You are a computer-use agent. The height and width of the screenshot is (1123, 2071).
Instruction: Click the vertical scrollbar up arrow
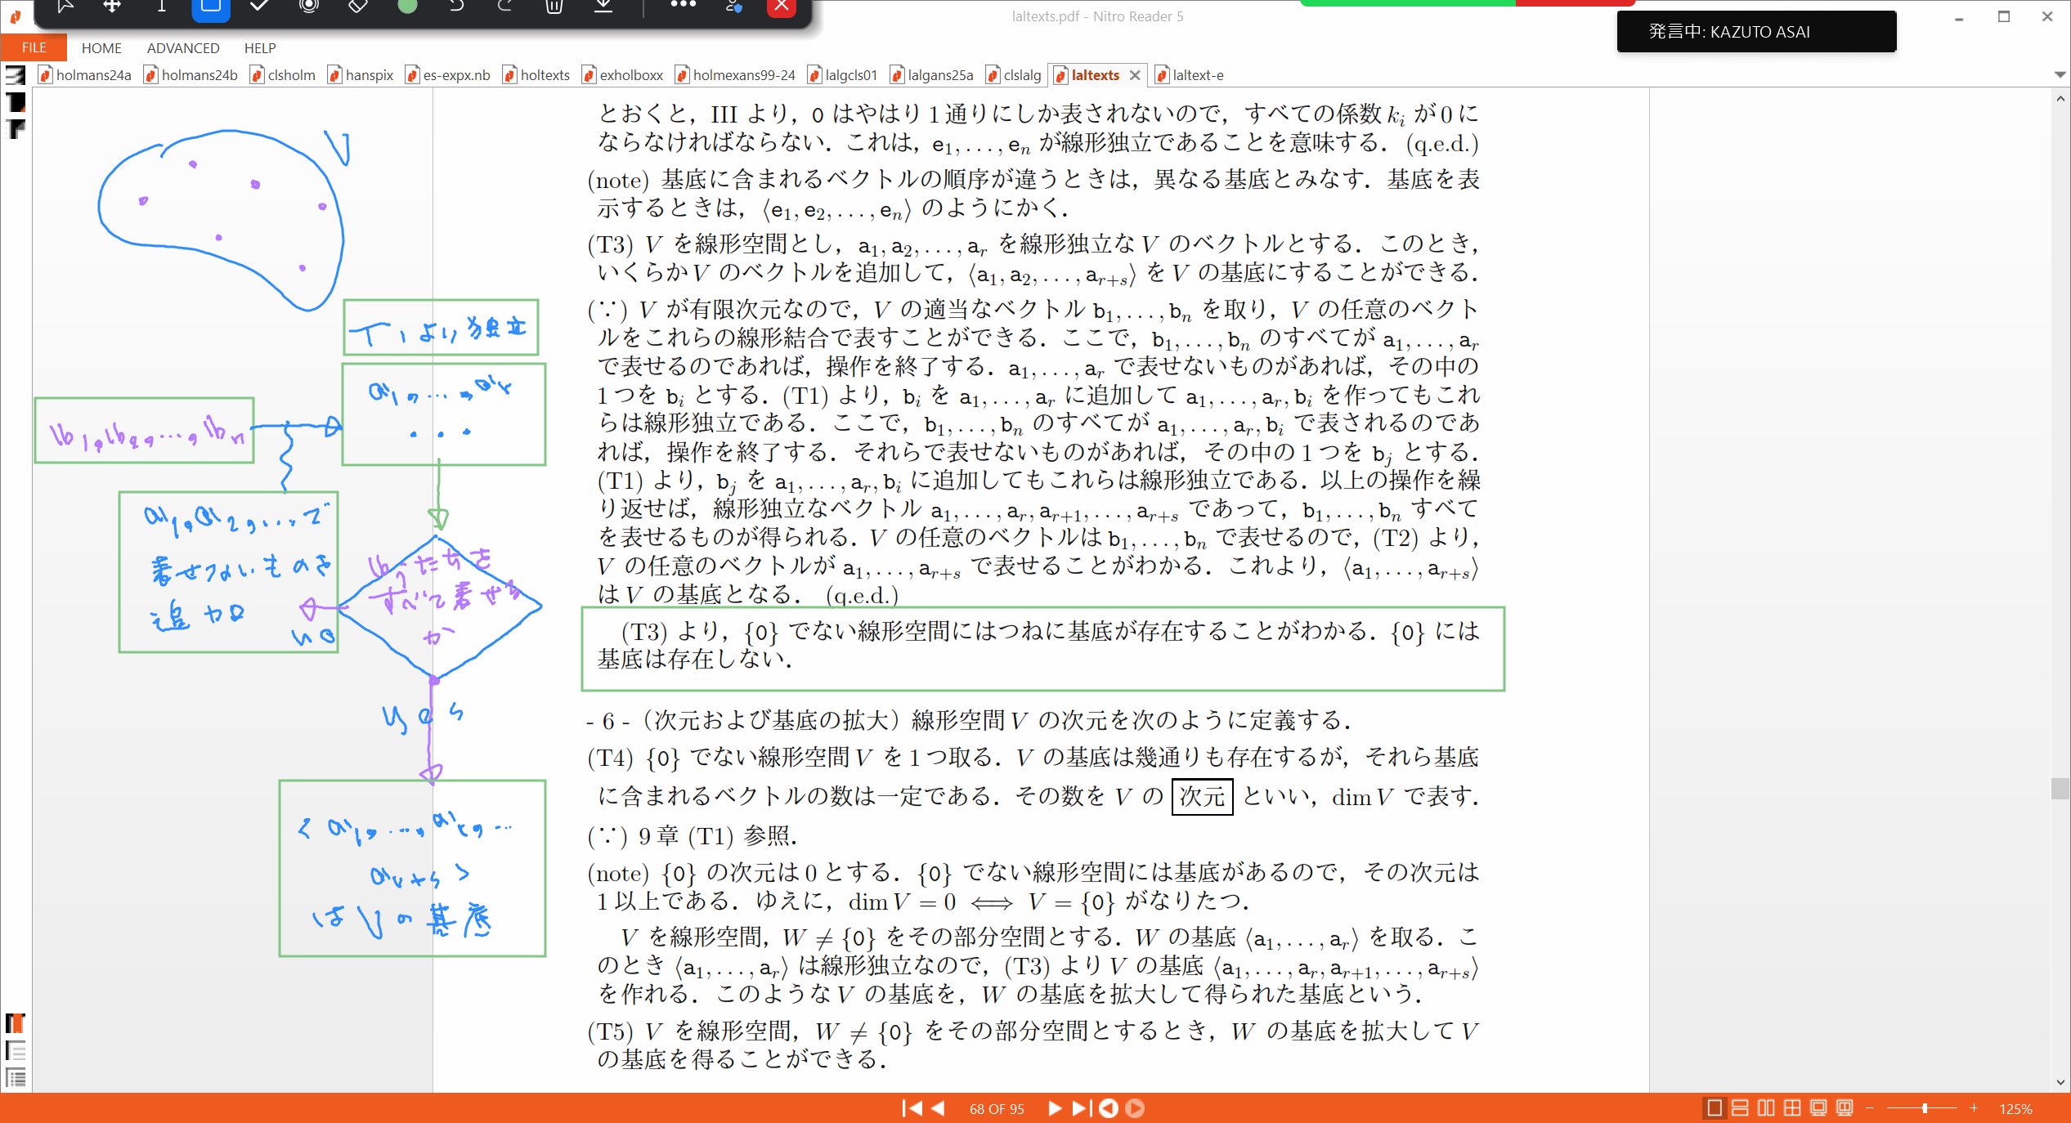(2060, 98)
